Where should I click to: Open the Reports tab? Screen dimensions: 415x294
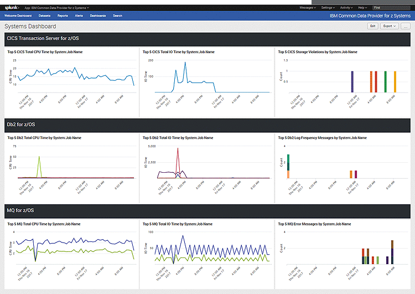[63, 16]
